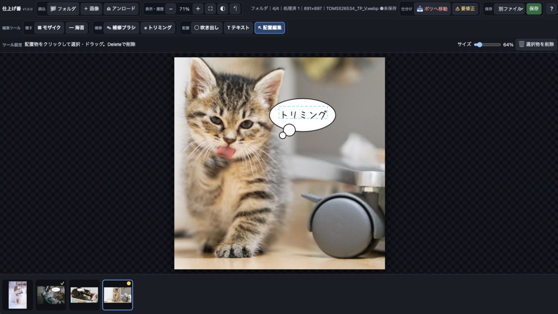Activate the 配置編集 placement edit tool
The image size is (558, 314).
(x=270, y=27)
